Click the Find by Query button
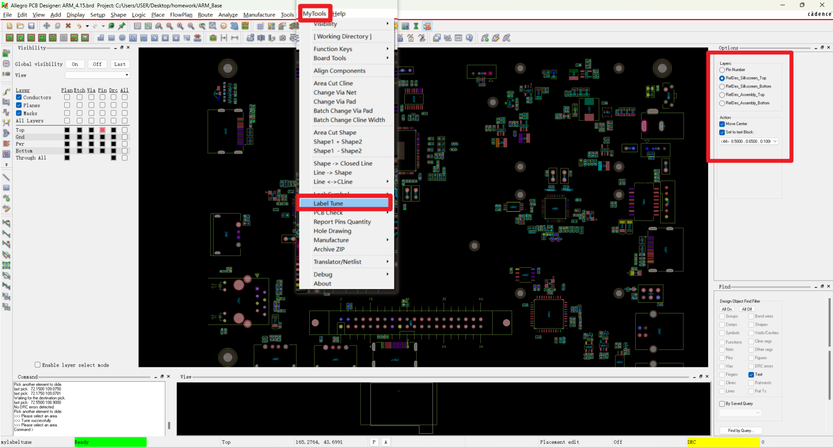 tap(741, 430)
